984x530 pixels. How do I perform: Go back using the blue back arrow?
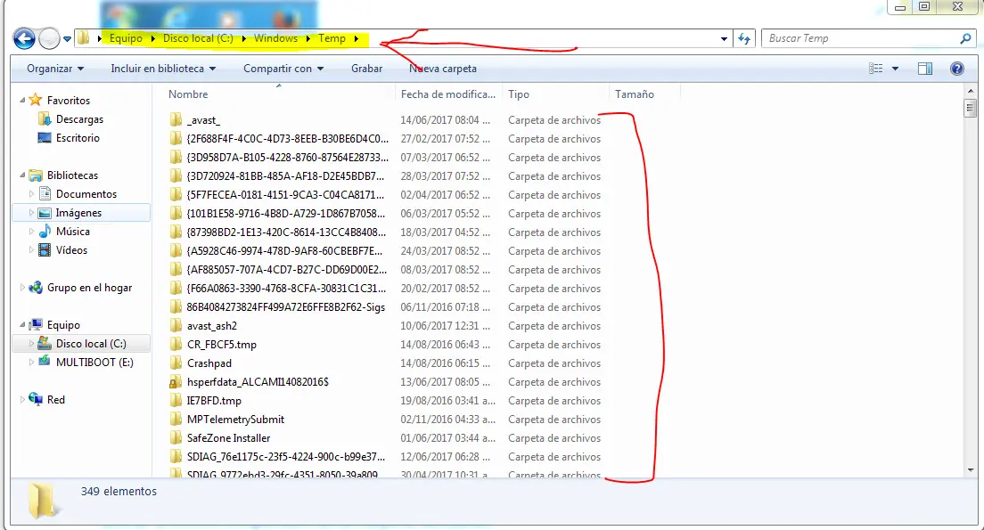click(24, 39)
